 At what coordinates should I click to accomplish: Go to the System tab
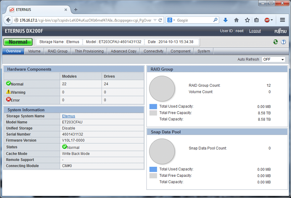point(204,51)
